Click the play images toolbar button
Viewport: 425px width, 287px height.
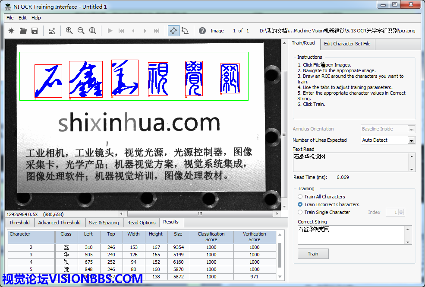click(x=110, y=31)
